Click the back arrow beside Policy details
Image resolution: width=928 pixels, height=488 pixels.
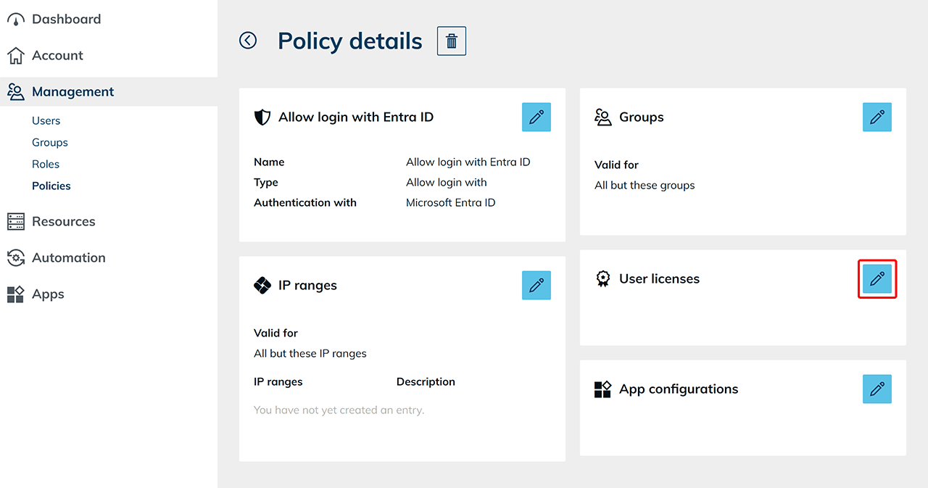(248, 41)
